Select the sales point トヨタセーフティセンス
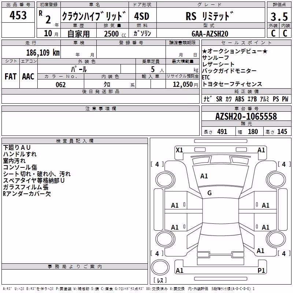This screenshot has width=293, height=293. coord(232,84)
